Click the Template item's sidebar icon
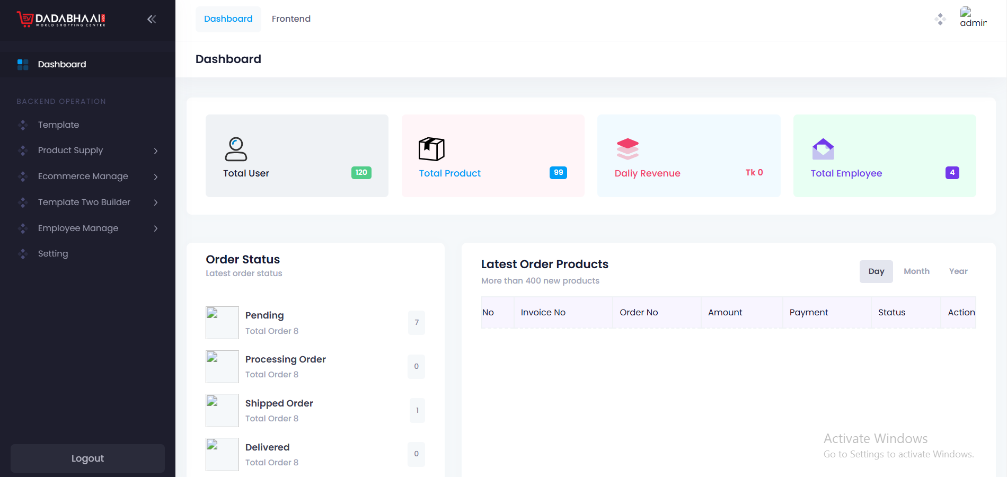This screenshot has width=1007, height=477. tap(23, 125)
